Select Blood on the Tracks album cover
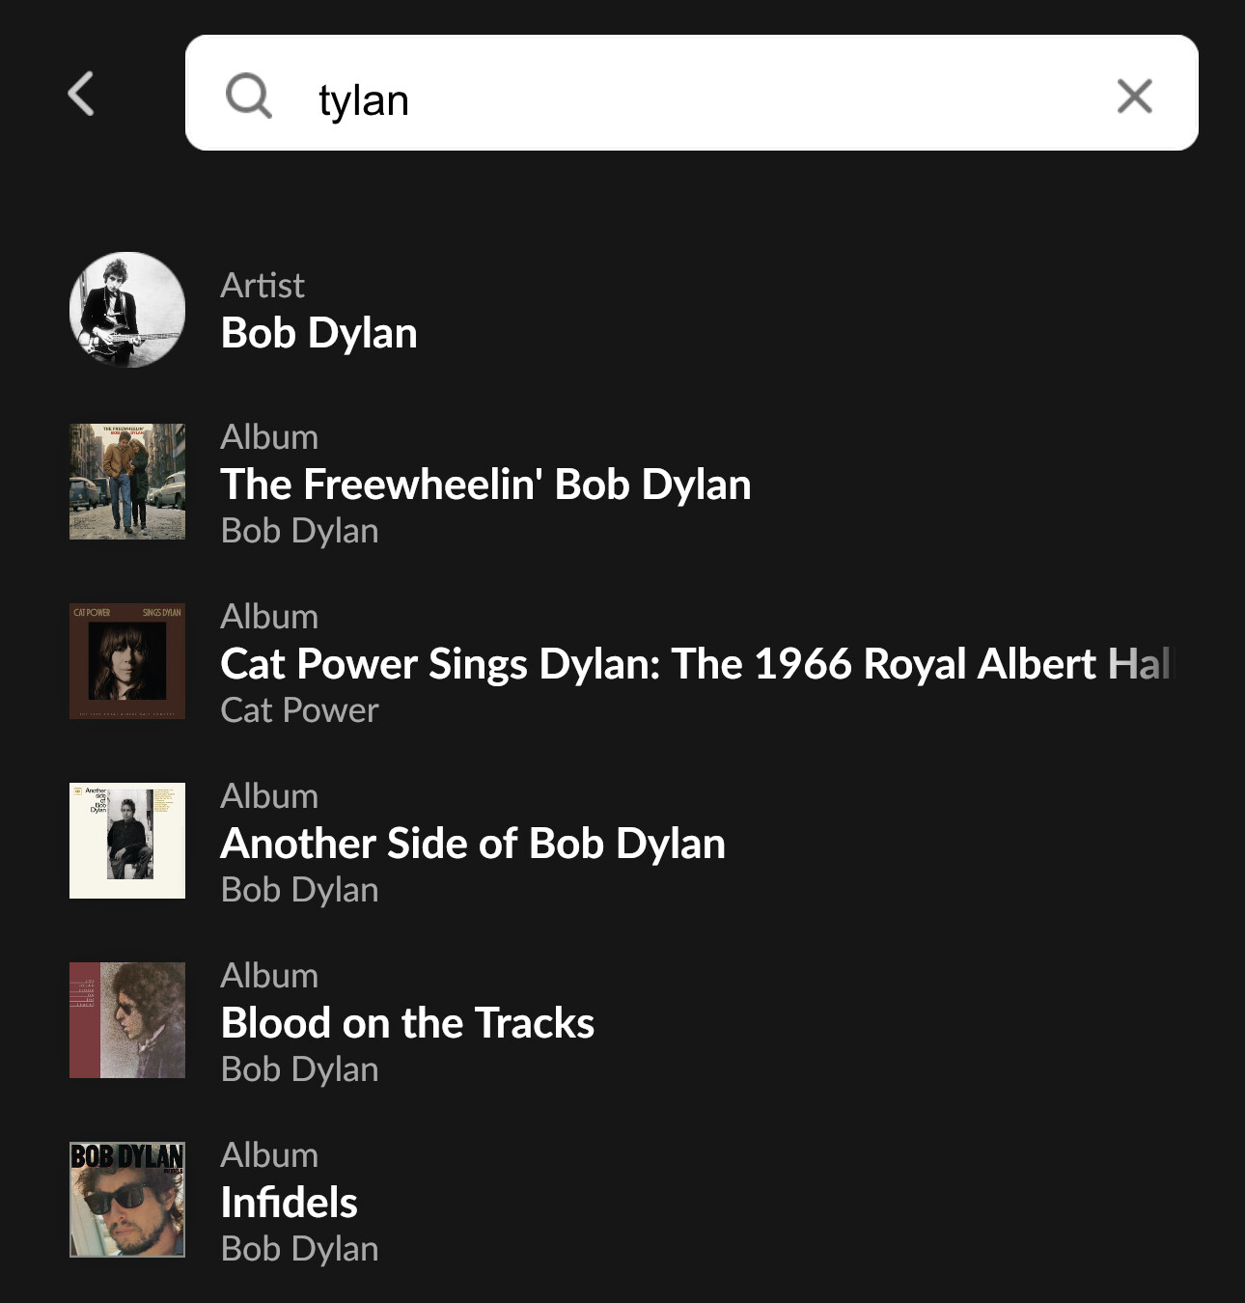Screen dimensions: 1245x1303 click(x=127, y=1020)
